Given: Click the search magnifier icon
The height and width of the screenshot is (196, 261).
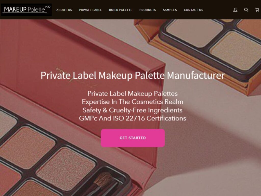Looking at the screenshot, I should (246, 10).
